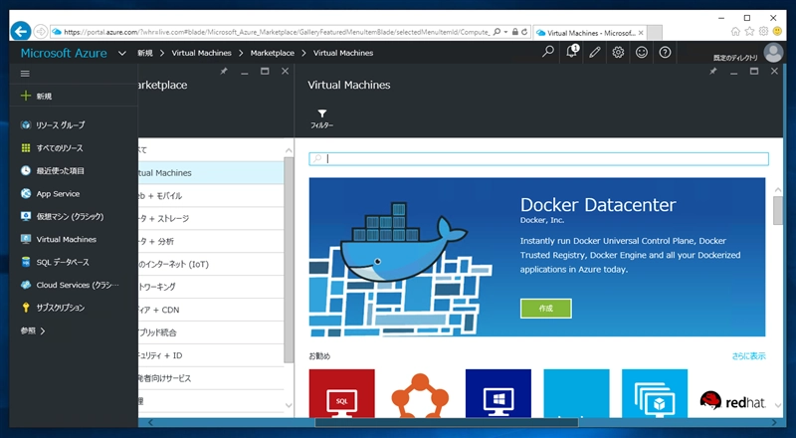The width and height of the screenshot is (796, 438).
Task: Select データ + ストレージ category
Action: point(211,218)
